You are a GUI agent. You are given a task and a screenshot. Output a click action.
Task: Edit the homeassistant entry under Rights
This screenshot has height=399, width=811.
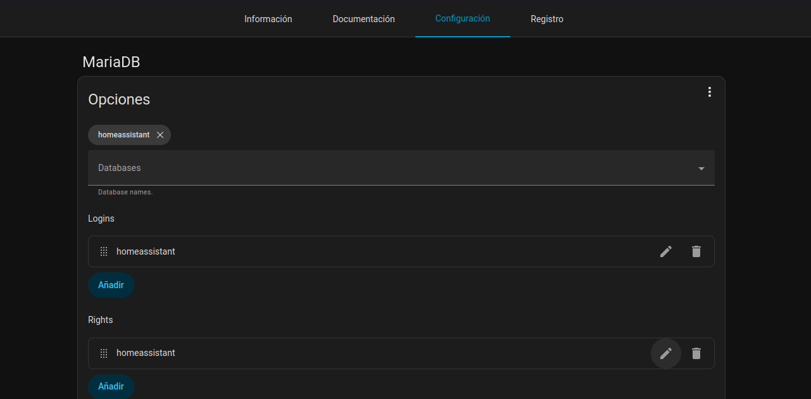point(665,353)
